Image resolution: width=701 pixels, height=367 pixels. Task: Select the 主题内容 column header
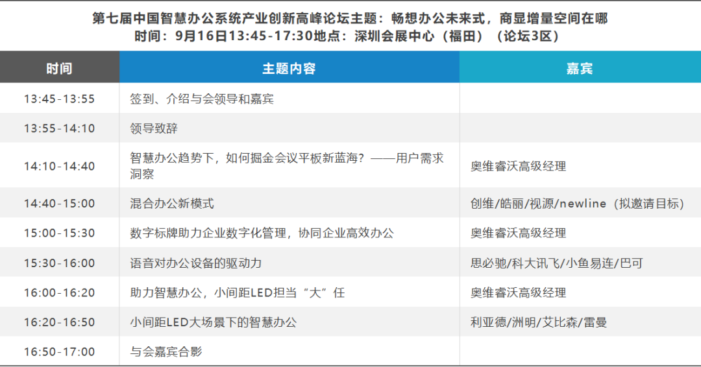[x=289, y=68]
